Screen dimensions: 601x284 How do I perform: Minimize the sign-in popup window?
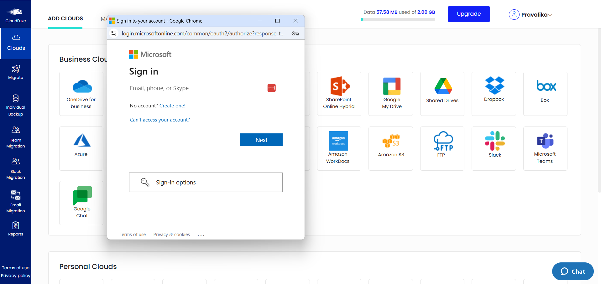pos(260,21)
